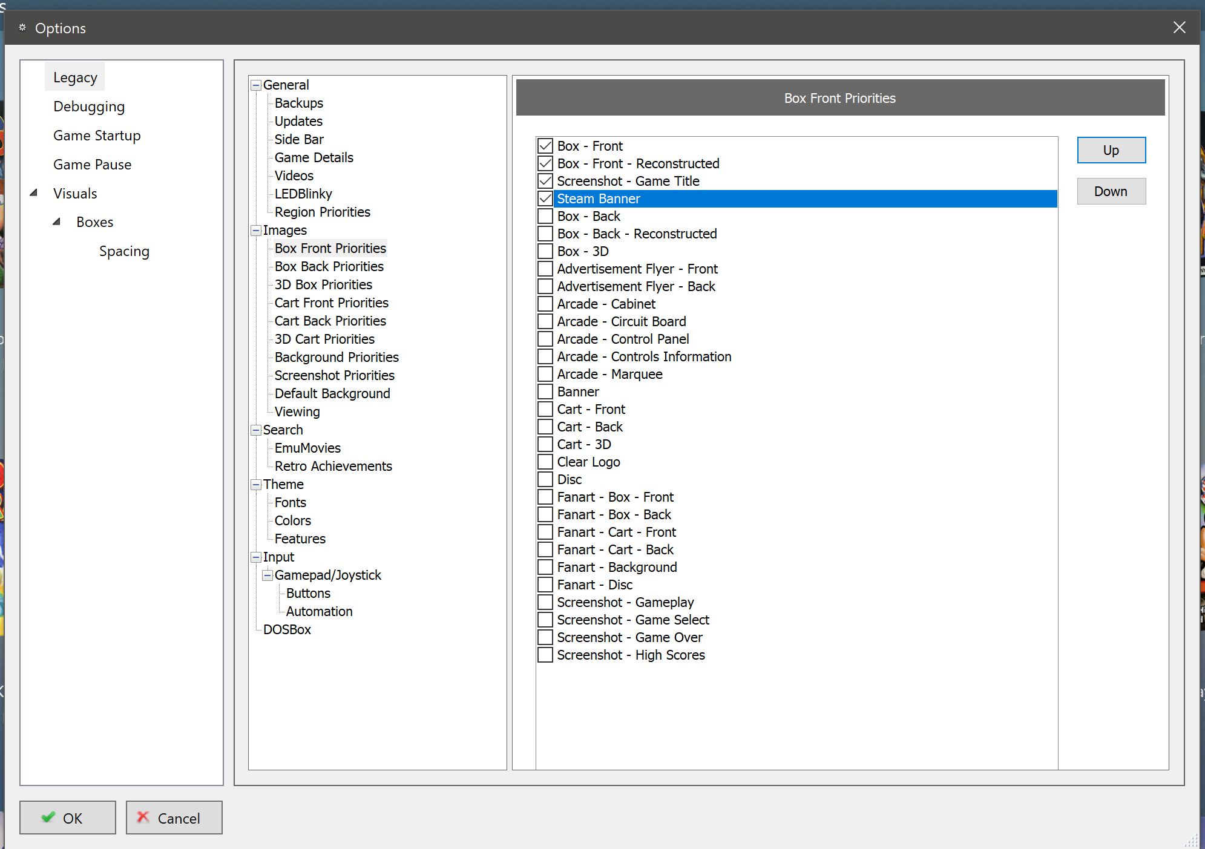Check the Fanart - Background checkbox
The height and width of the screenshot is (849, 1205).
point(545,567)
